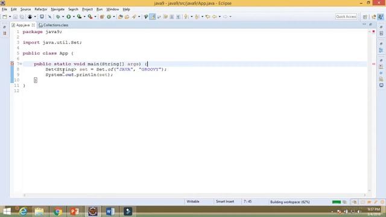Viewport: 386px width, 217px height.
Task: Click the External Tools run icon
Action: (90, 17)
